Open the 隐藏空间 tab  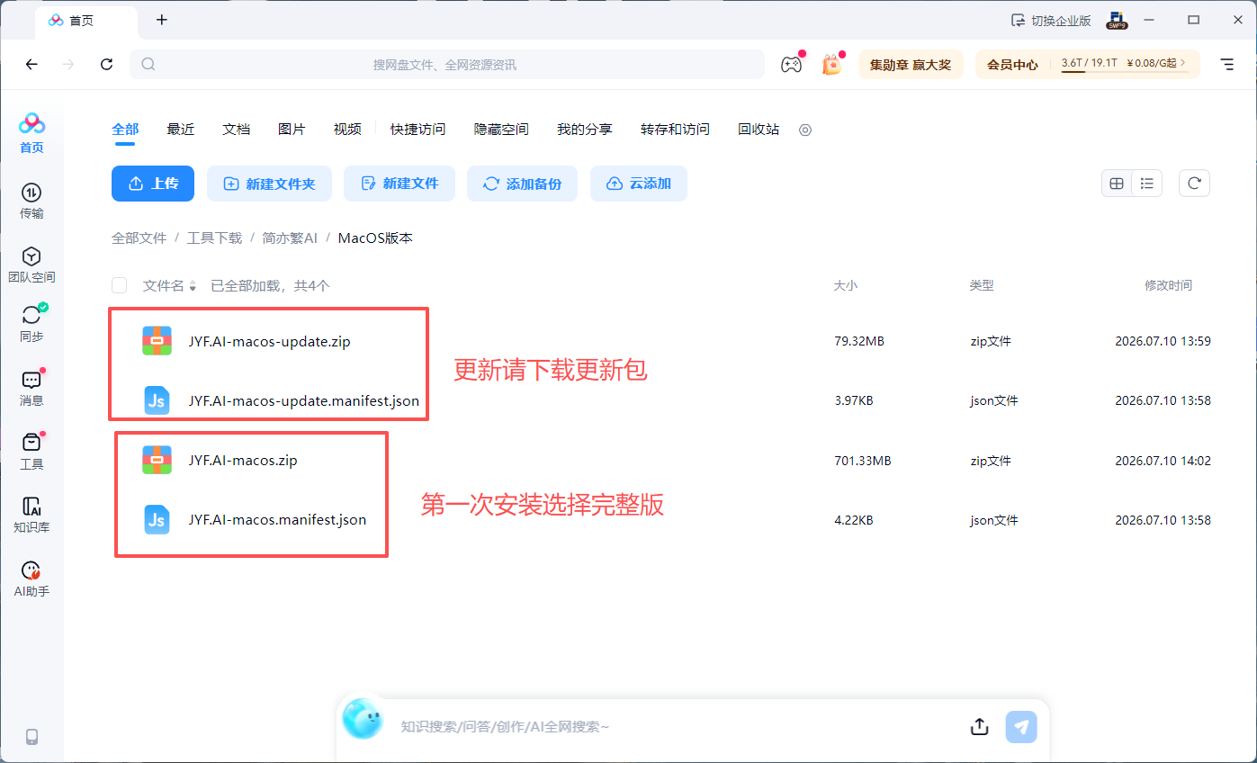coord(501,130)
